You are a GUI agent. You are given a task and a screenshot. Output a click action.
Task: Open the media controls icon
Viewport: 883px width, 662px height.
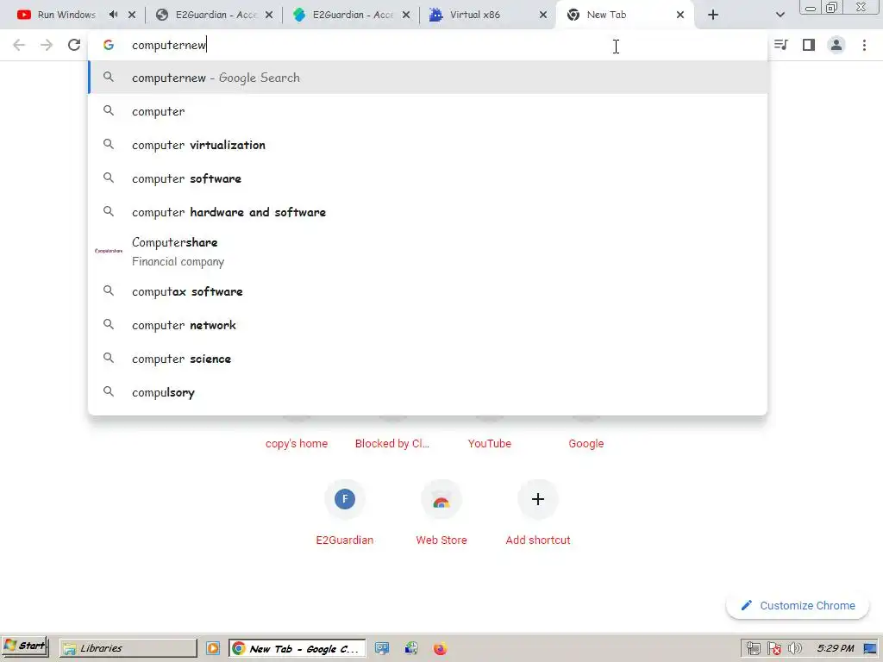(x=781, y=45)
